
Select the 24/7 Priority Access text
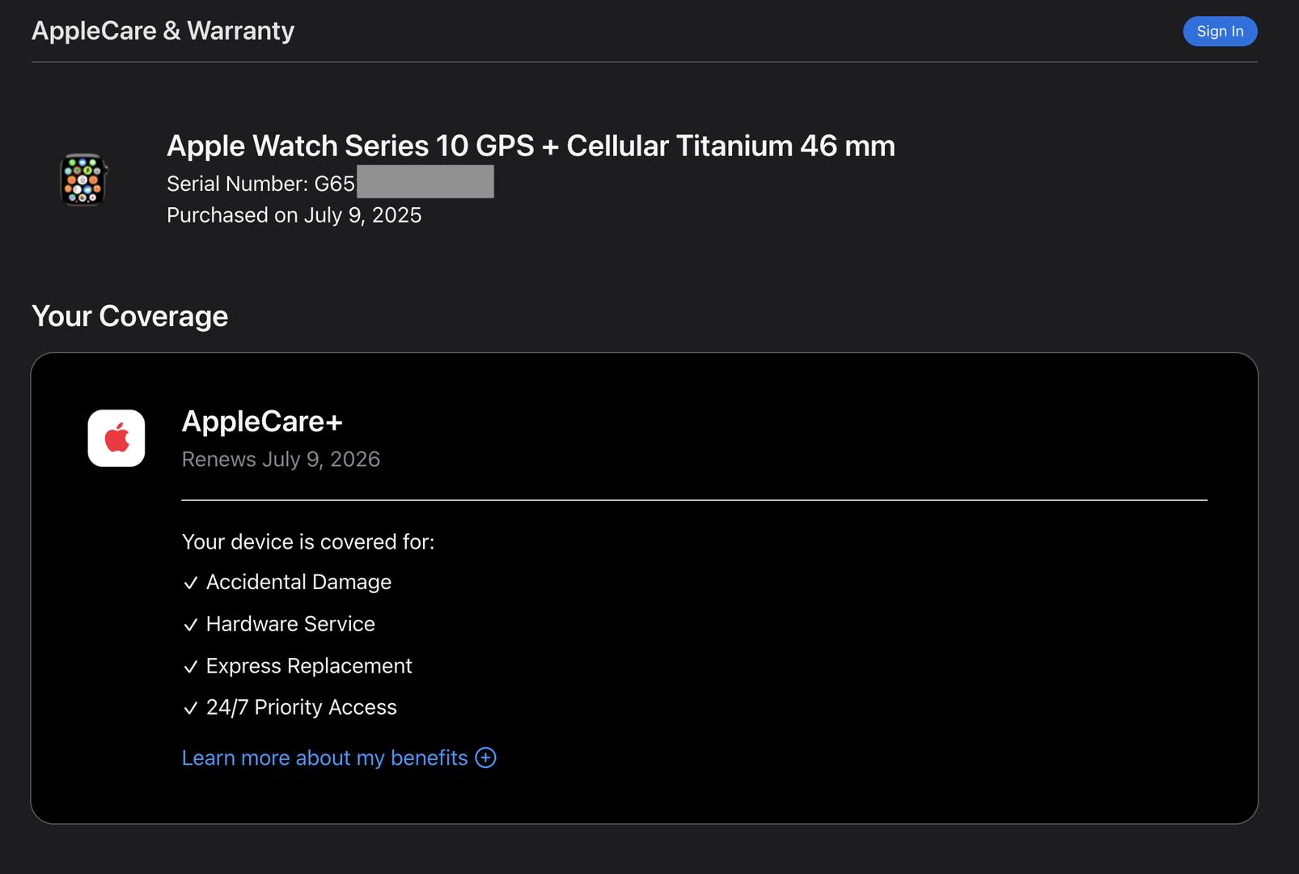pos(302,707)
